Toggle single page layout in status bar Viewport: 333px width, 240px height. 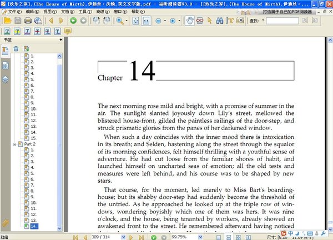[x=219, y=237]
